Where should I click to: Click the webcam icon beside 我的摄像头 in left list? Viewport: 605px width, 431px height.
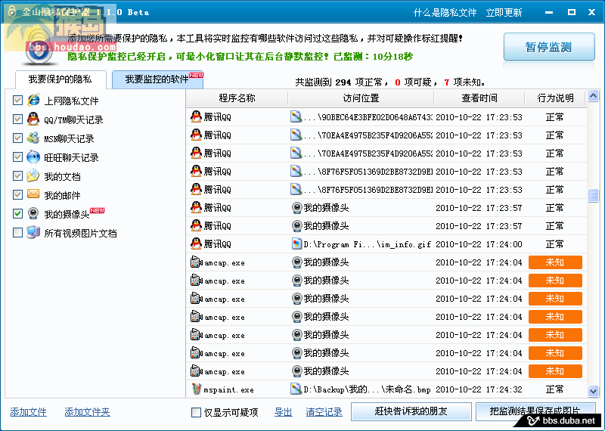click(x=33, y=213)
